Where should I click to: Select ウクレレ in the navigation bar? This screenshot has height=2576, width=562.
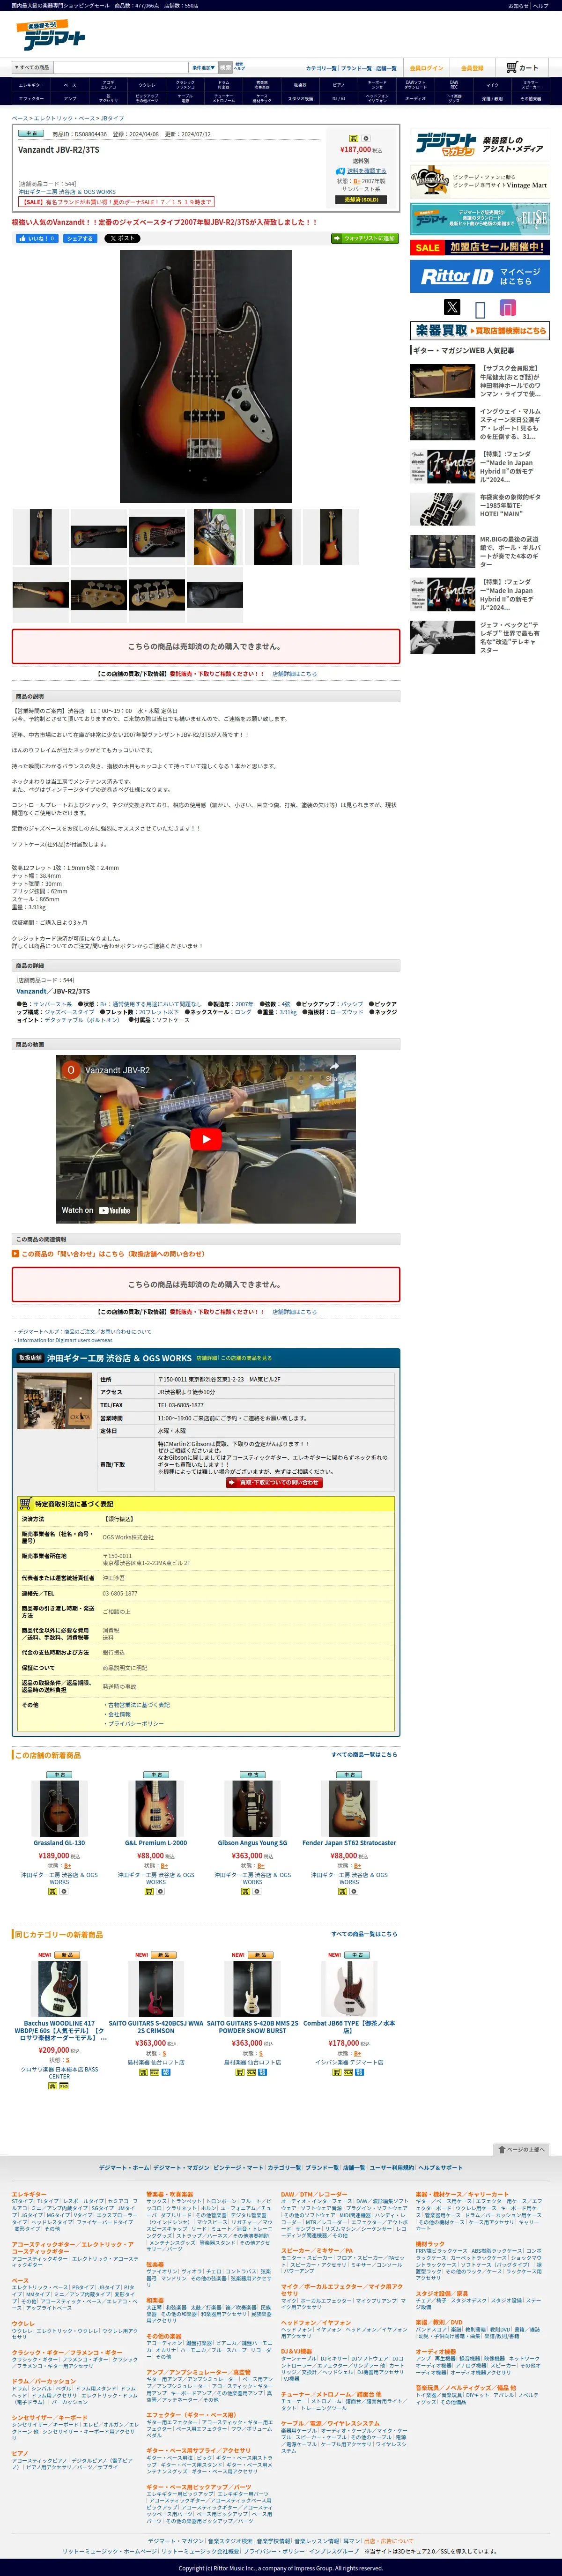point(147,85)
